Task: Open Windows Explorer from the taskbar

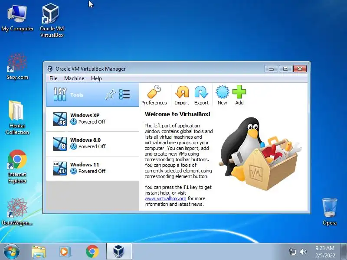Action: pyautogui.click(x=39, y=252)
